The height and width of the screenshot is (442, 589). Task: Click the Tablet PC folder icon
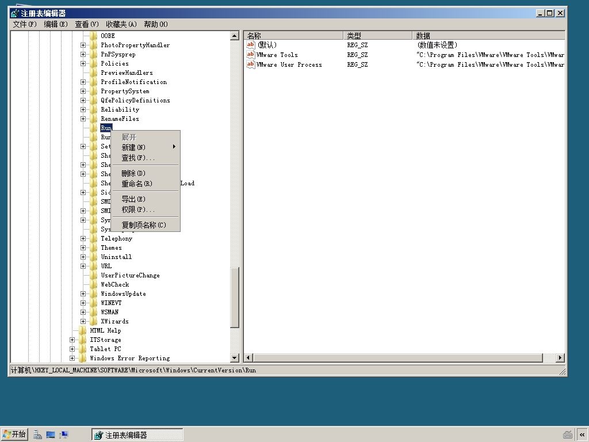(83, 349)
